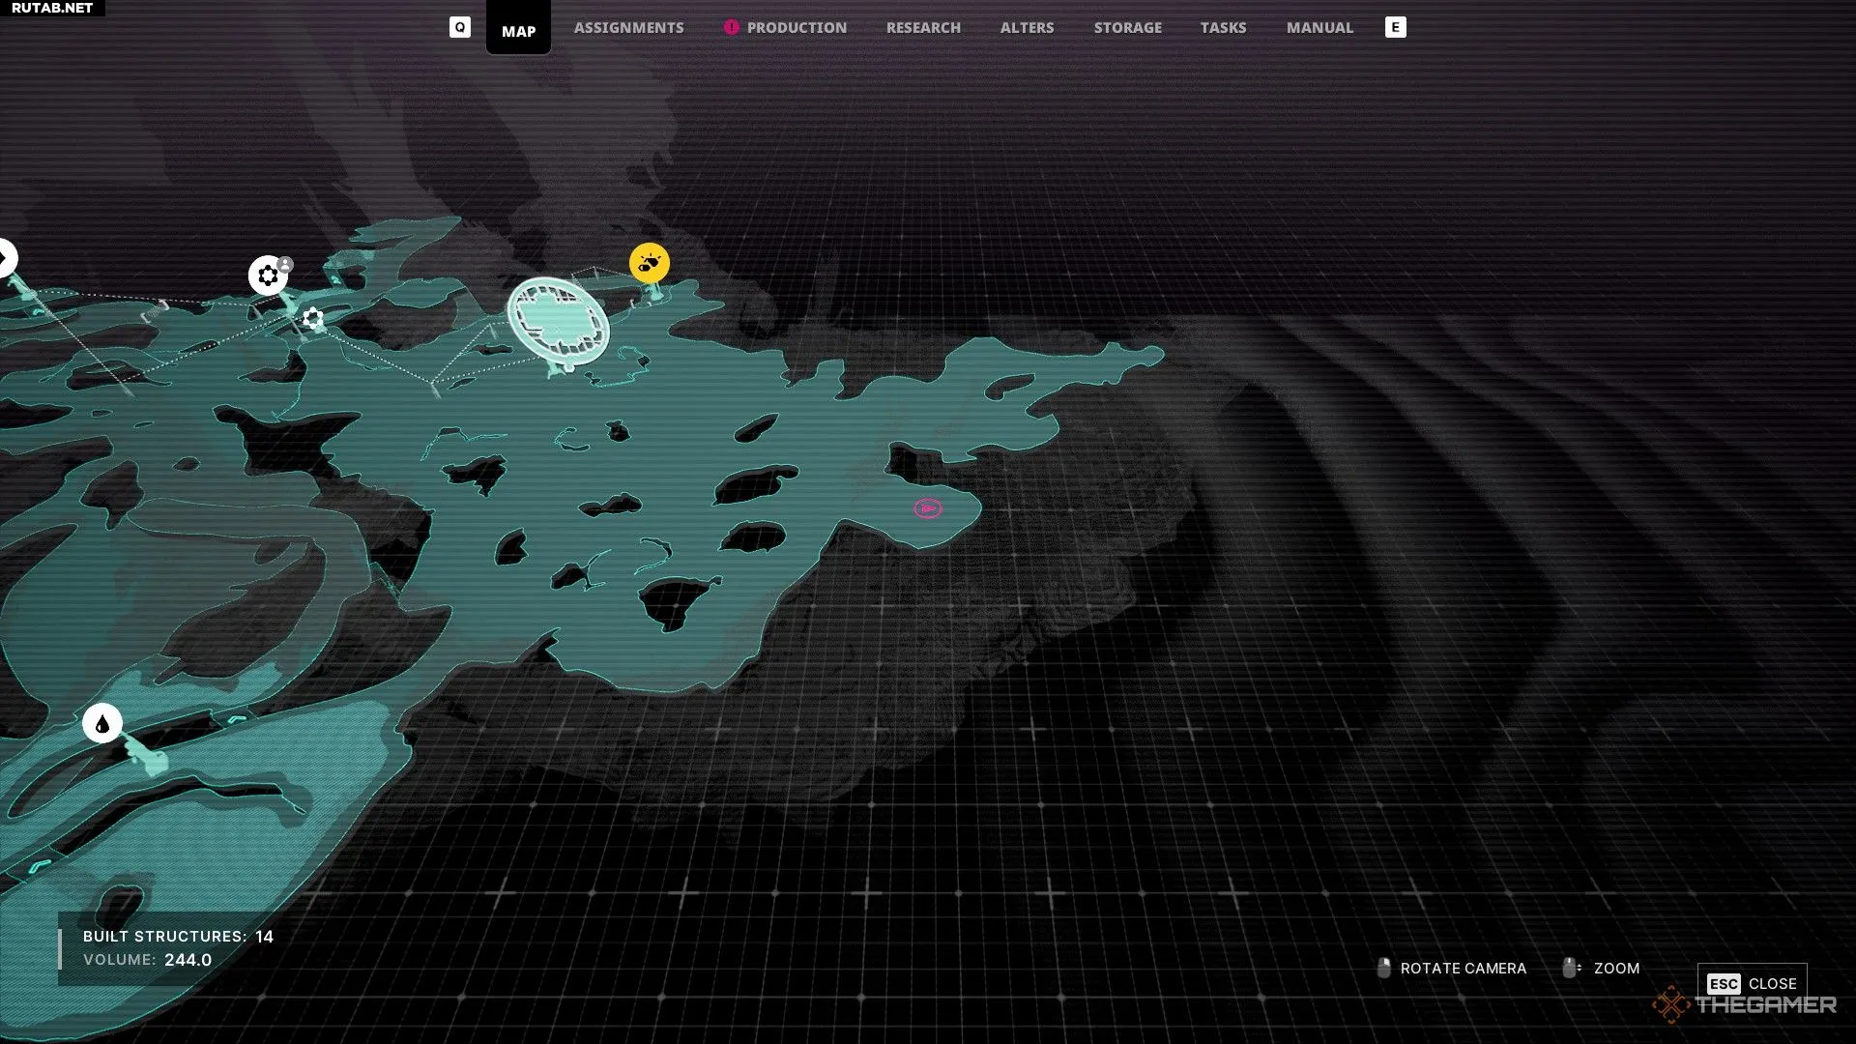Viewport: 1856px width, 1044px height.
Task: Click the Zoom control hint
Action: pyautogui.click(x=1601, y=969)
